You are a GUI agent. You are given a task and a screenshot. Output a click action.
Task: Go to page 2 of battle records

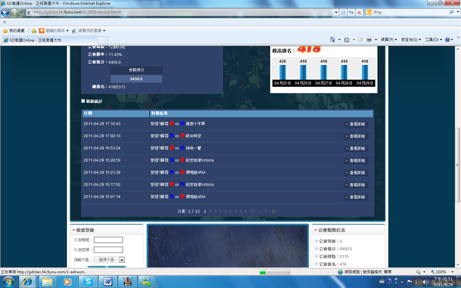coord(210,211)
